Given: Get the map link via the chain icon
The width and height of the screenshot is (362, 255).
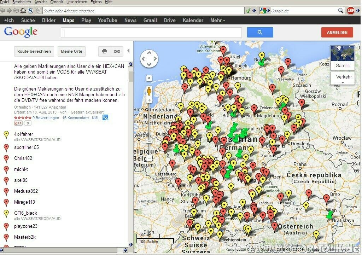Looking at the screenshot, I should tap(117, 51).
